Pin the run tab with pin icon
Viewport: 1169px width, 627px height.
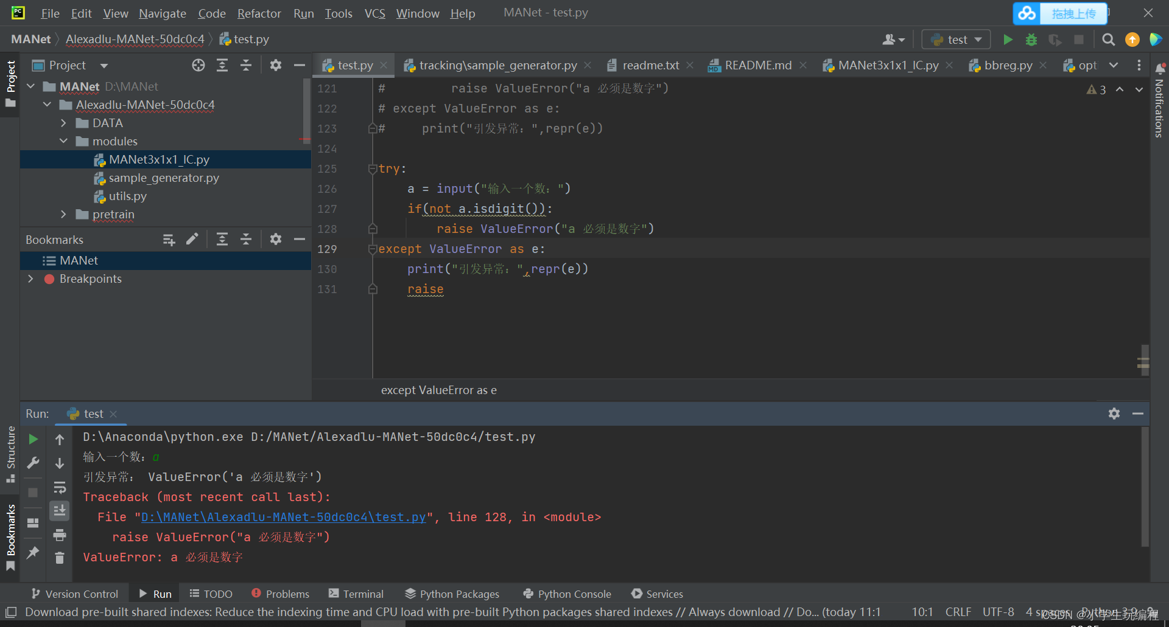33,553
